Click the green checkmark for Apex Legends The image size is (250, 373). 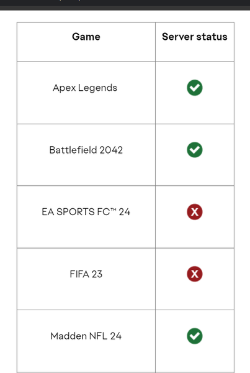click(x=194, y=88)
